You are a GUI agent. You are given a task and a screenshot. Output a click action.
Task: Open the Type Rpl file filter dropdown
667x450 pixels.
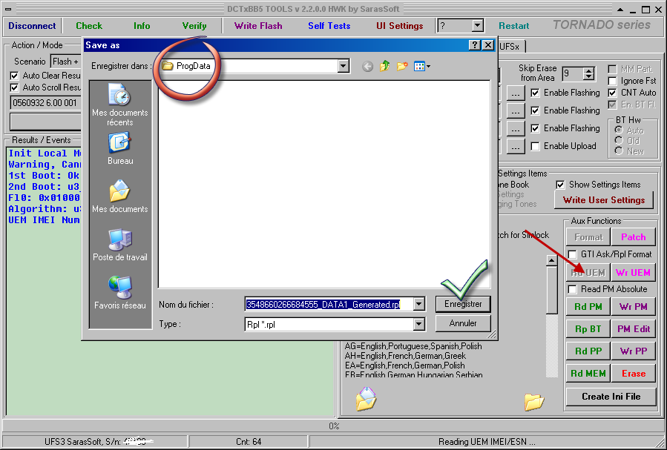pos(419,324)
